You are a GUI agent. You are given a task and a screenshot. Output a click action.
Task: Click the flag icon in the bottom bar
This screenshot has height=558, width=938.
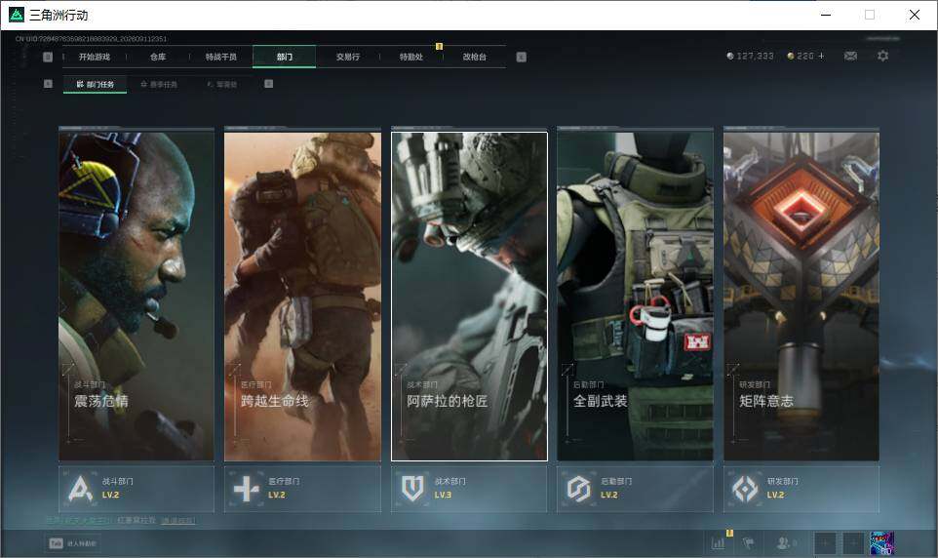pyautogui.click(x=748, y=543)
